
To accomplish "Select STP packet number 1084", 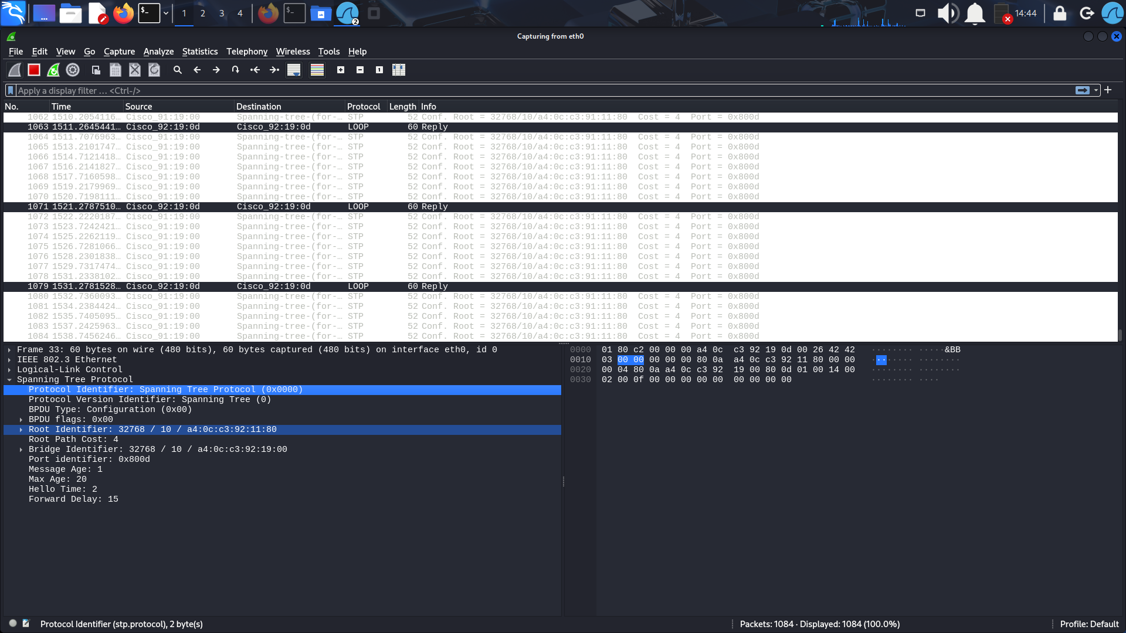I will (560, 336).
